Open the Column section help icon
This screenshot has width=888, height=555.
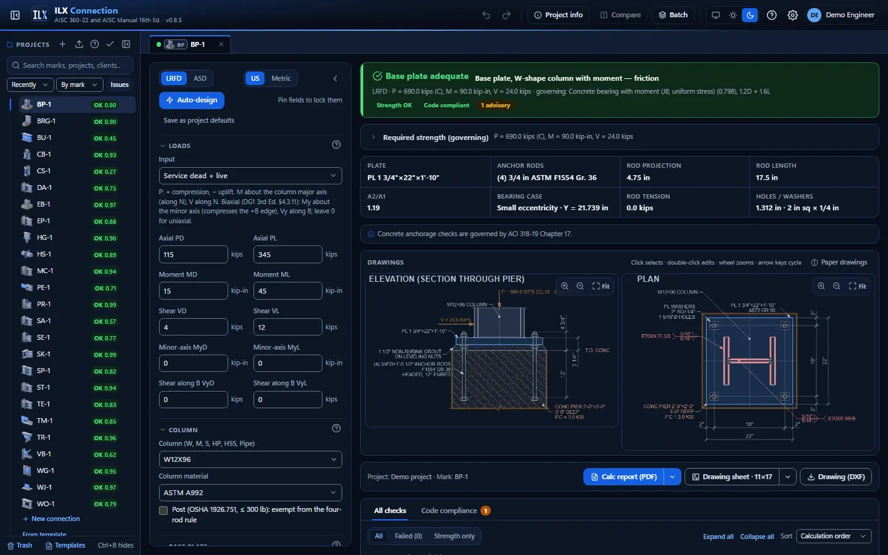pyautogui.click(x=336, y=429)
